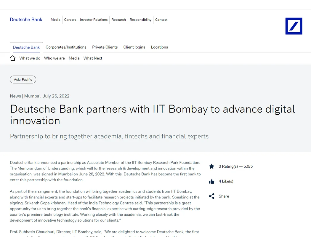
Task: Click the subtitle 'Partnership to bring together academia'
Action: pos(109,136)
